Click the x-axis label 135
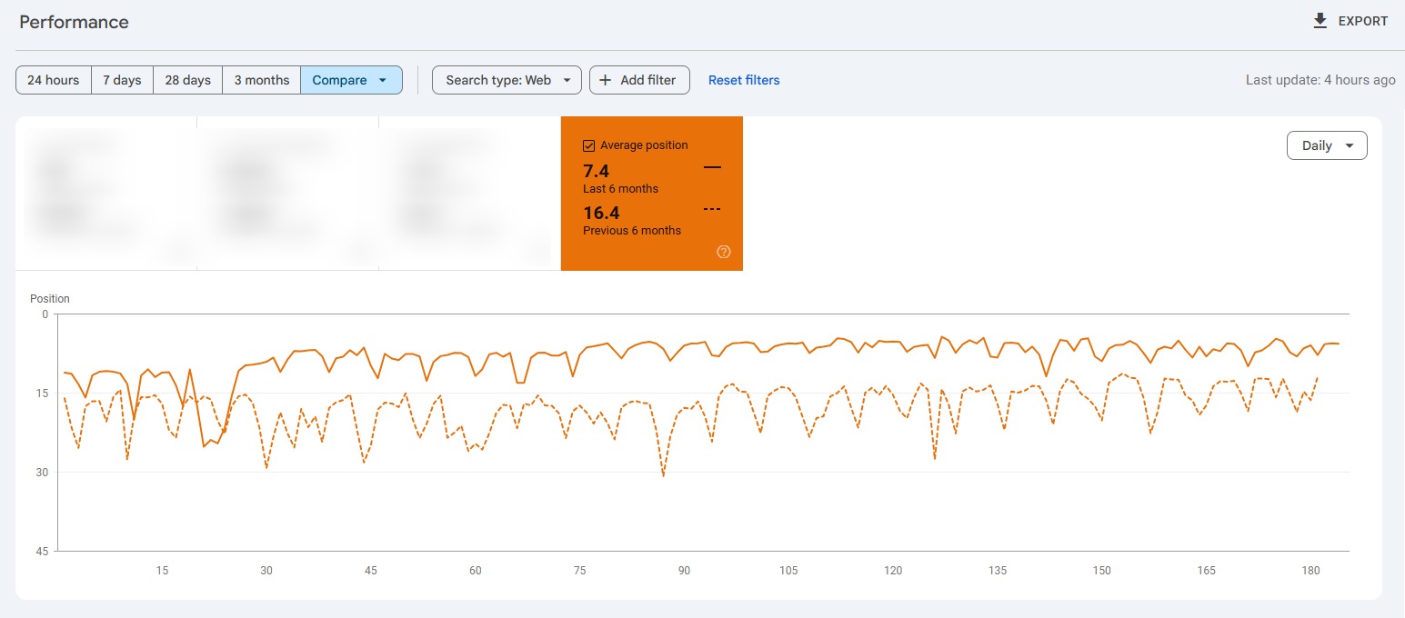The height and width of the screenshot is (618, 1405). [998, 571]
